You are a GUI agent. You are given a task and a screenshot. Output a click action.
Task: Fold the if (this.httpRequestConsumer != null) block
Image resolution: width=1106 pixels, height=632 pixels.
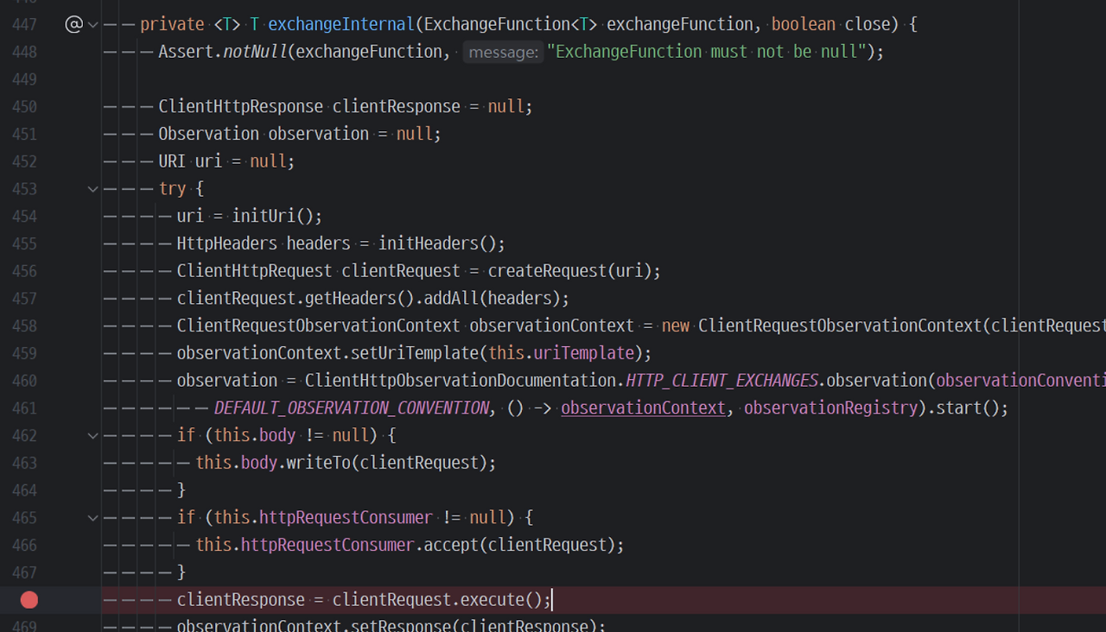(93, 517)
